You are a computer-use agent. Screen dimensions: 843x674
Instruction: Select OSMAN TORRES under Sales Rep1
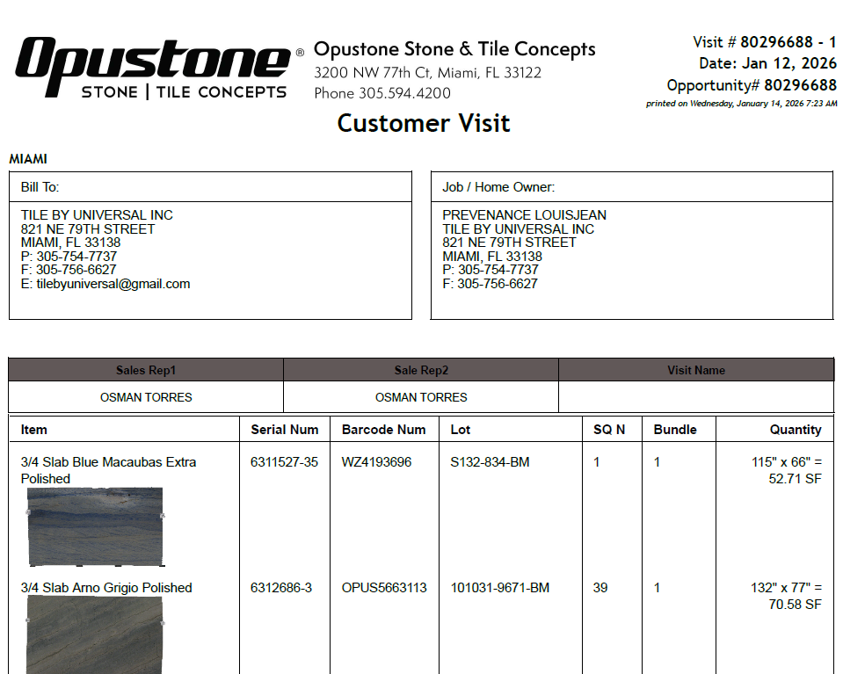(146, 397)
